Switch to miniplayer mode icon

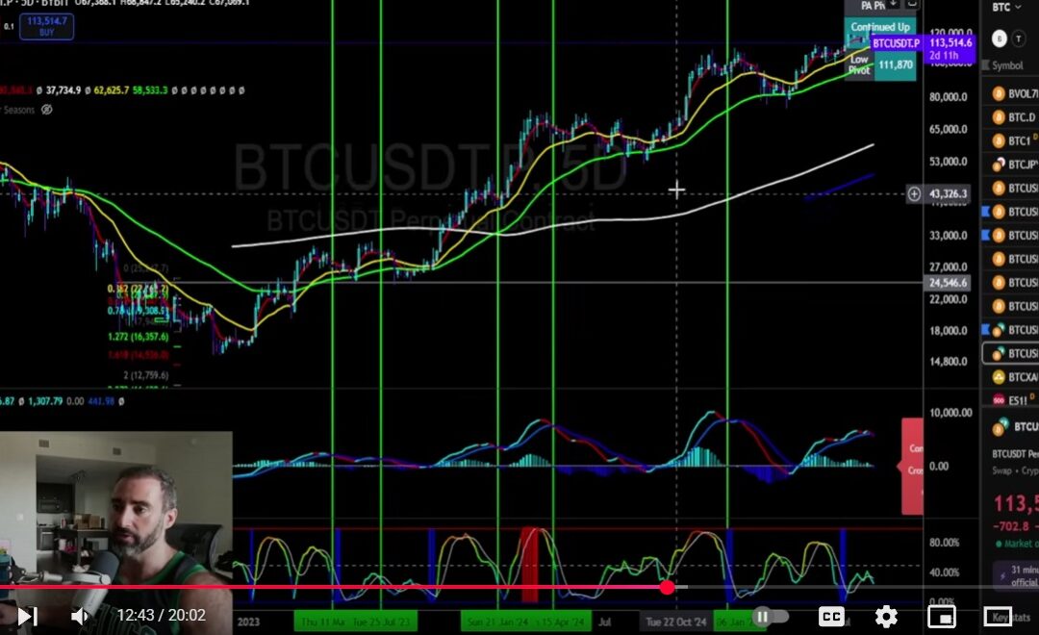(941, 617)
